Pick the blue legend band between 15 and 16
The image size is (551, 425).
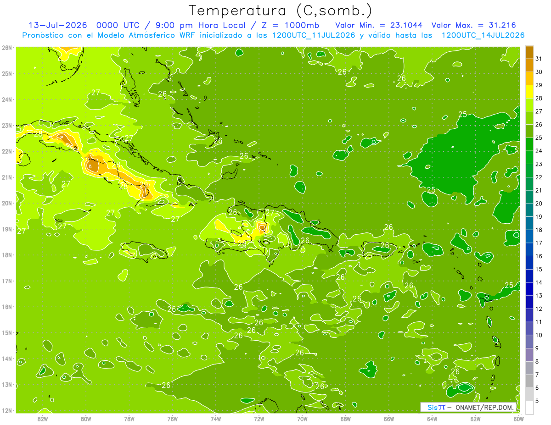click(x=529, y=263)
